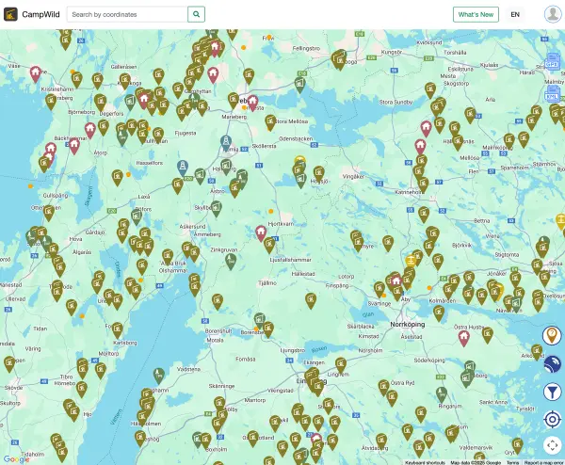The height and width of the screenshot is (465, 565).
Task: Open the funnel filter button
Action: (553, 392)
